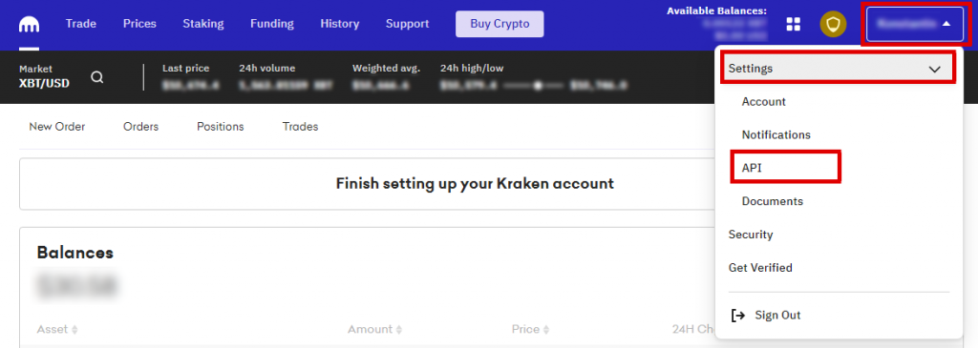Click the 24h high/low range slider
Viewport: 978px width, 348px height.
tap(537, 85)
